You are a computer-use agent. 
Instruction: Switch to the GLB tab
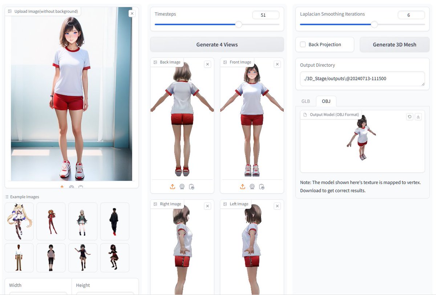tap(306, 101)
